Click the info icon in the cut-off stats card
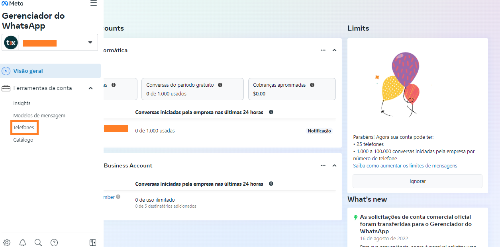Viewport: 500px width, 247px height. tap(114, 85)
